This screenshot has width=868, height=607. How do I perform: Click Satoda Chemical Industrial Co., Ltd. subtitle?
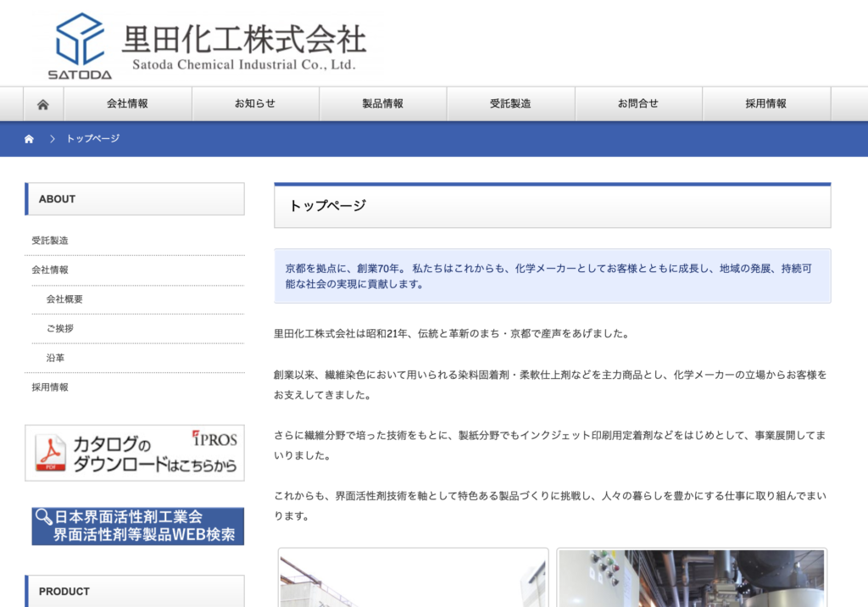coord(244,64)
